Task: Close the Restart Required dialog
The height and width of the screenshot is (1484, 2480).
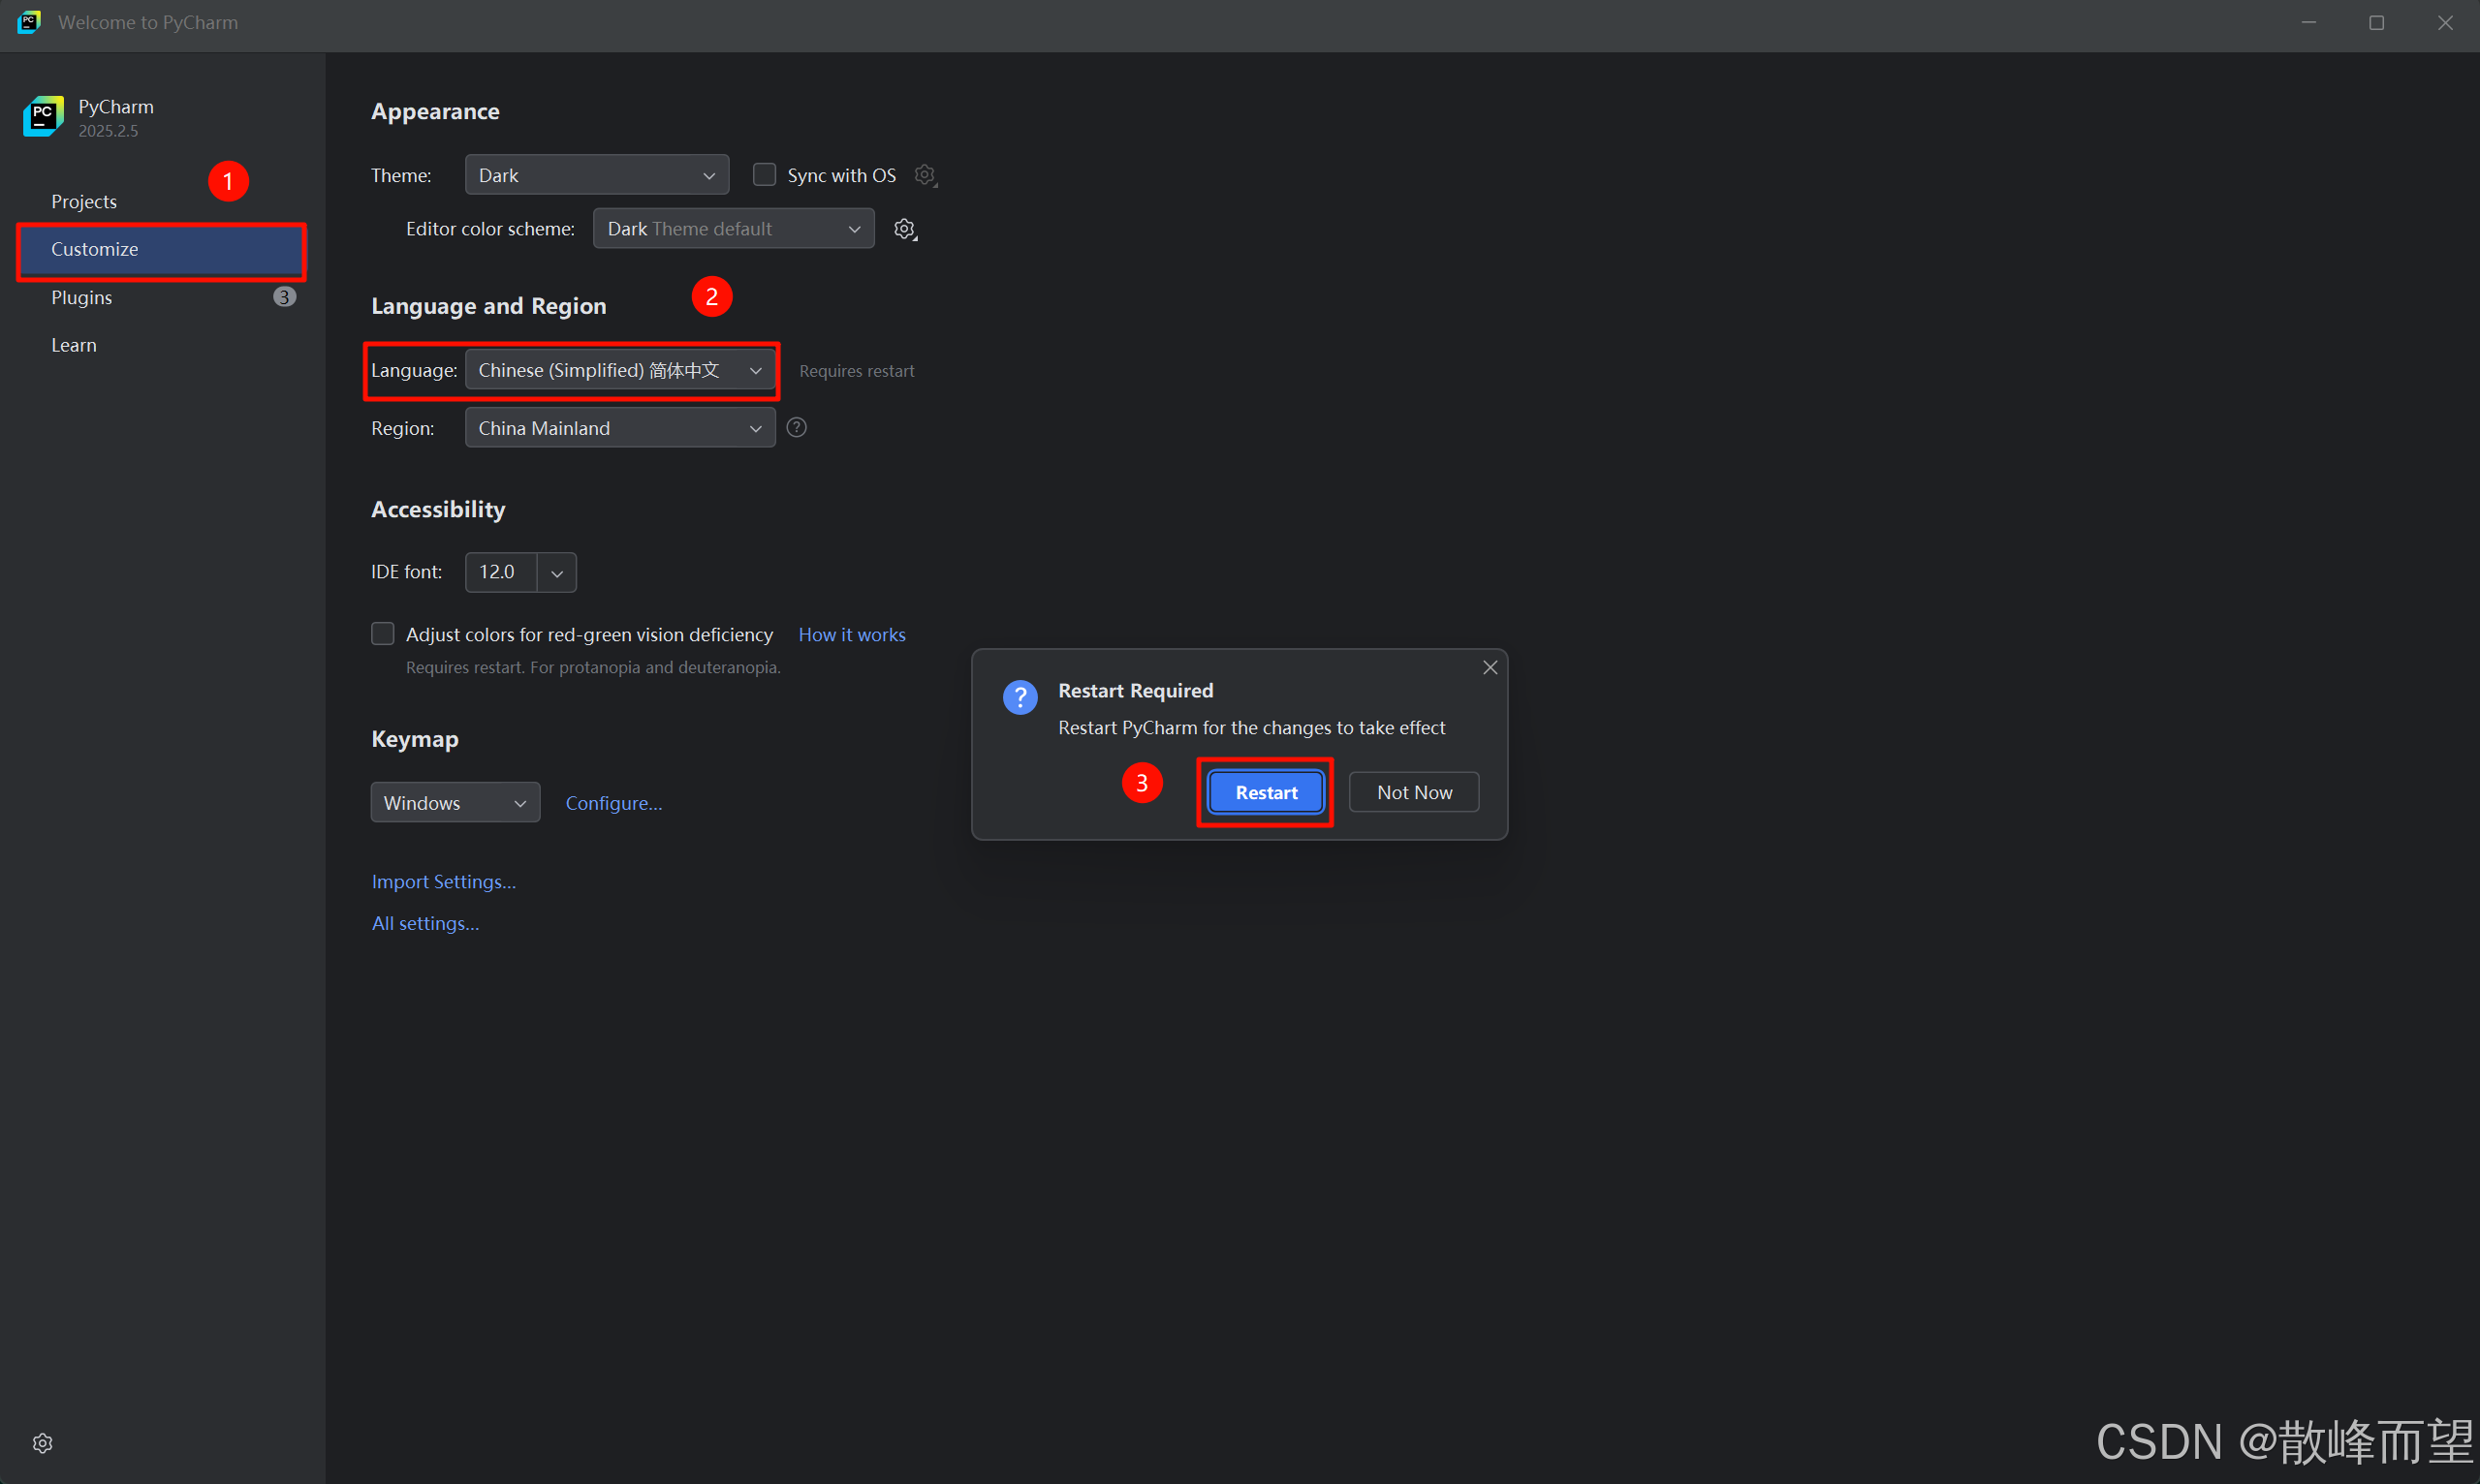Action: click(x=1490, y=667)
